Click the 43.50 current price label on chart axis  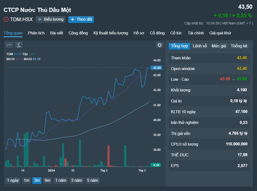156,68
